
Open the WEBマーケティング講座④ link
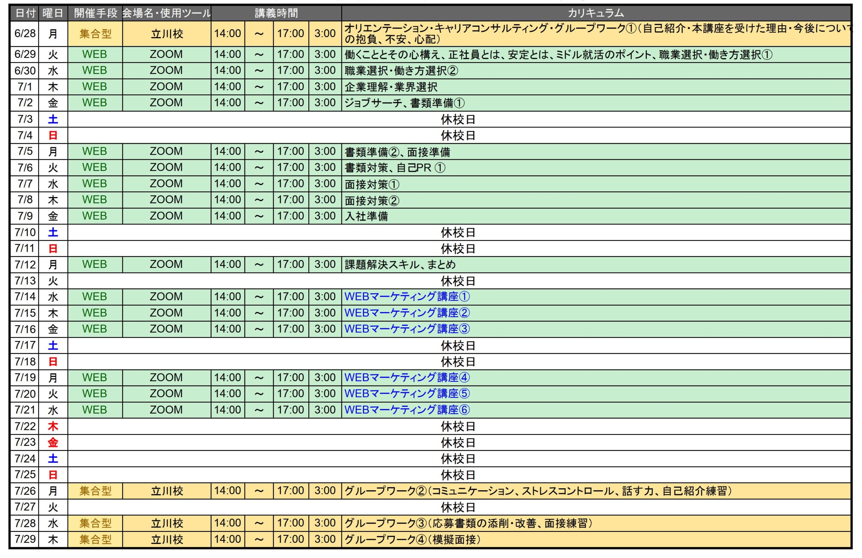[407, 377]
